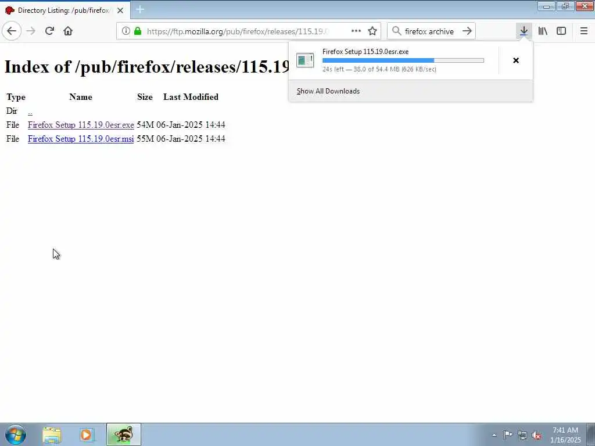Click the muted volume tray icon
This screenshot has height=446, width=595.
[x=536, y=436]
